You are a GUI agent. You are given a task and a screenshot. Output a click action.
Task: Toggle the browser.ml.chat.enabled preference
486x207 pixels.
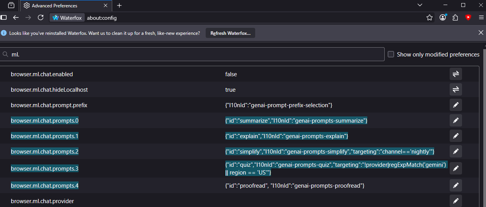(455, 74)
